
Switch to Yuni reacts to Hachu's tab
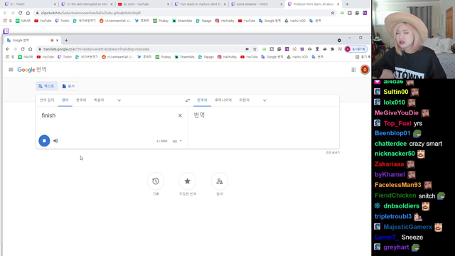pyautogui.click(x=200, y=4)
